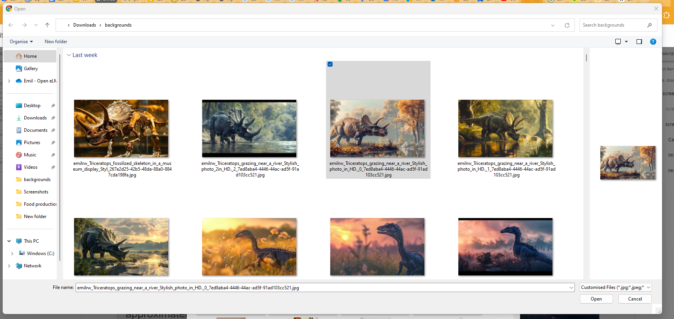Click the file list vertical scrollbar

pos(586,57)
